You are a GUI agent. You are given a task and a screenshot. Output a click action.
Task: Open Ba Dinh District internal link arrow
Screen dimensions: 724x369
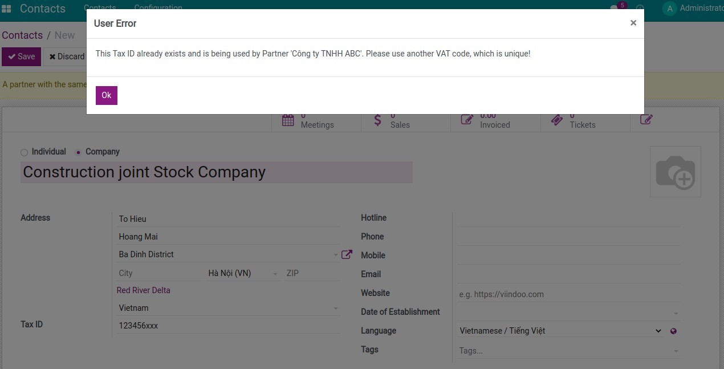coord(347,254)
